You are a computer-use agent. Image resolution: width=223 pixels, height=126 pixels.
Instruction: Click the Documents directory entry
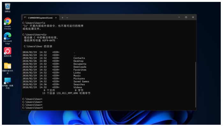pyautogui.click(x=80, y=64)
